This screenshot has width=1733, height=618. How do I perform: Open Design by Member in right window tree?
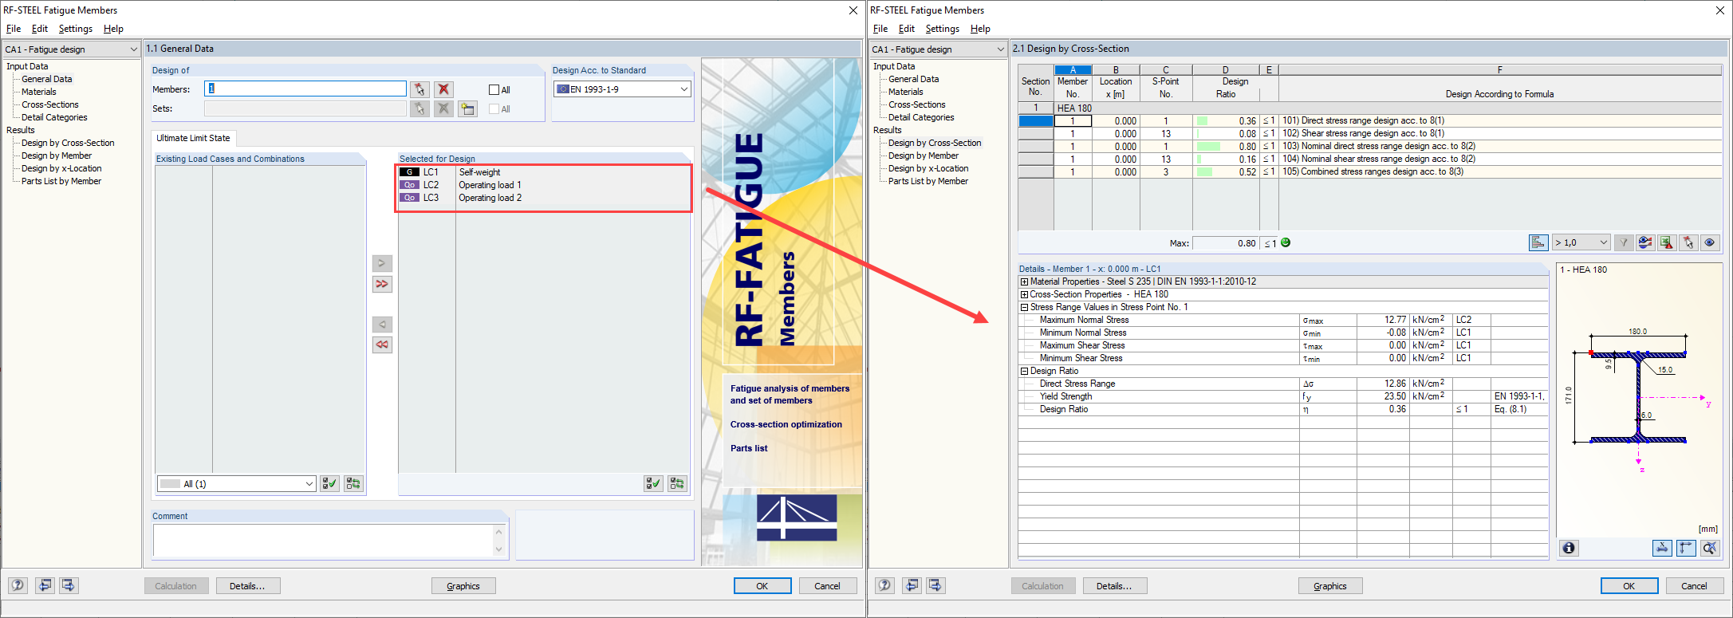coord(924,155)
